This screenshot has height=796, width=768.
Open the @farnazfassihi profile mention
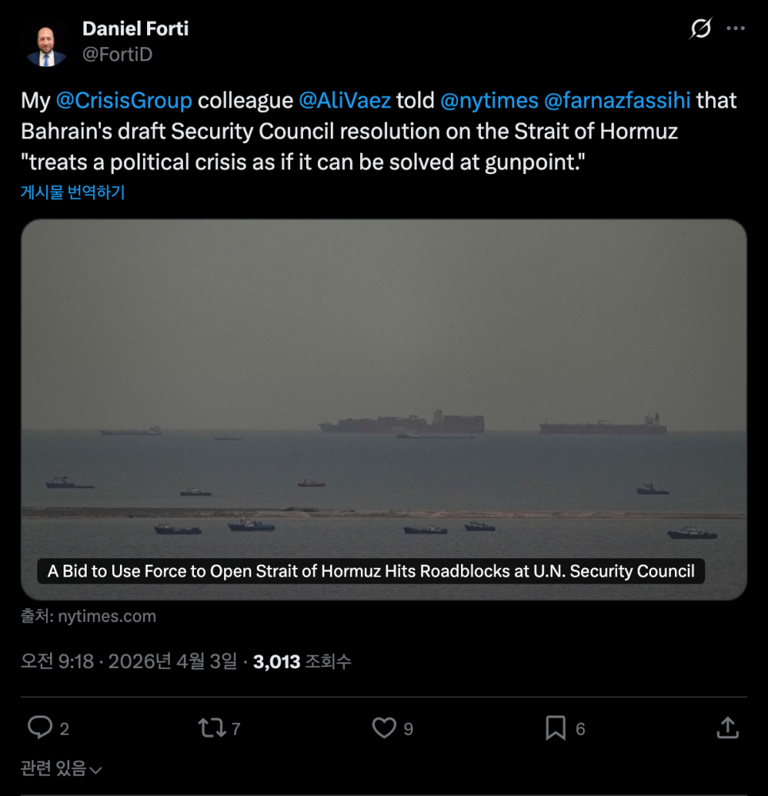tap(617, 101)
